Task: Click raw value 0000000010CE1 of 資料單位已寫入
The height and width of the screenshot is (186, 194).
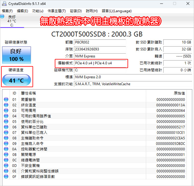Action: [171, 132]
